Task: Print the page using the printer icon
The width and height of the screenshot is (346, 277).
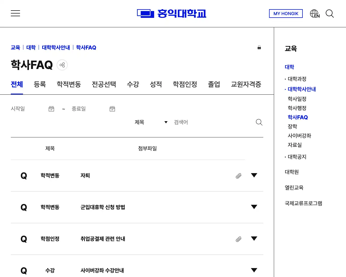Action: (x=259, y=48)
